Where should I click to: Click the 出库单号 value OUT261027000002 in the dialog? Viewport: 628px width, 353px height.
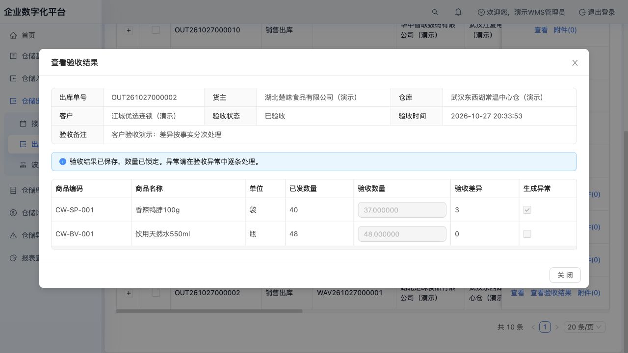(x=144, y=98)
